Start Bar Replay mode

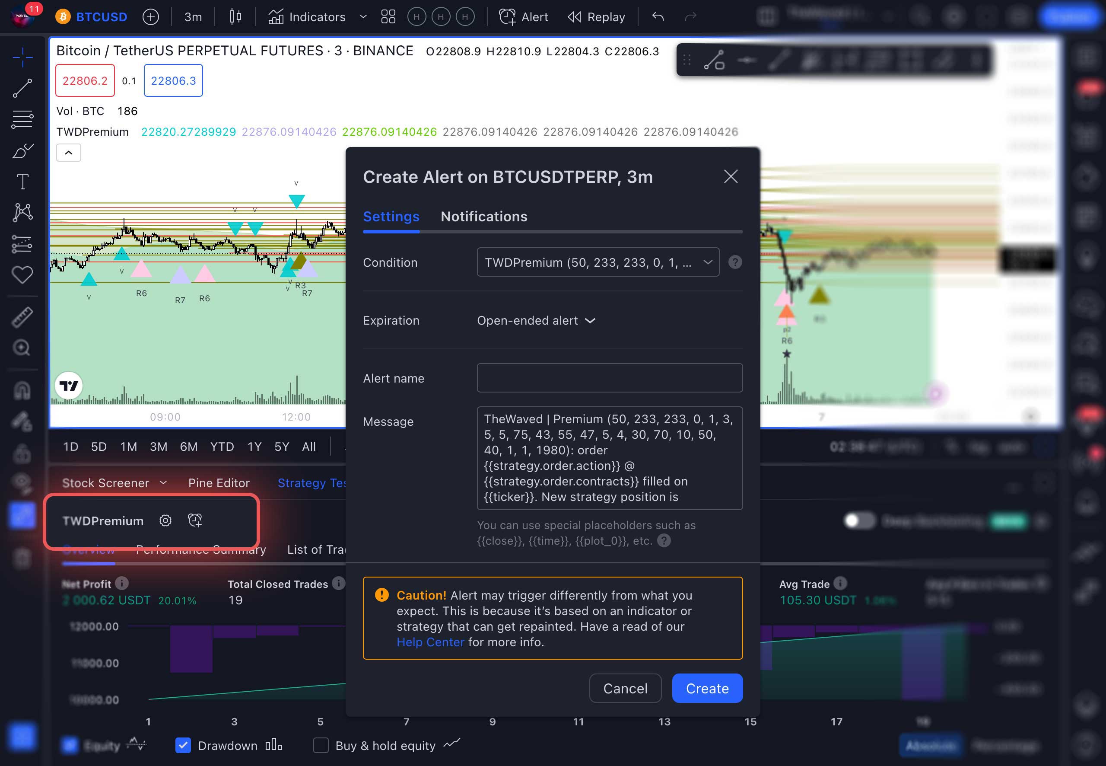[596, 17]
